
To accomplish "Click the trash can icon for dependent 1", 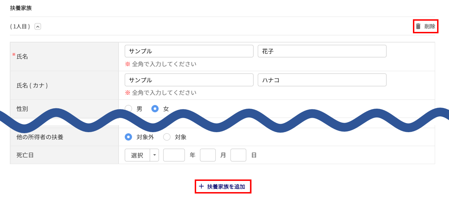I will coord(418,26).
